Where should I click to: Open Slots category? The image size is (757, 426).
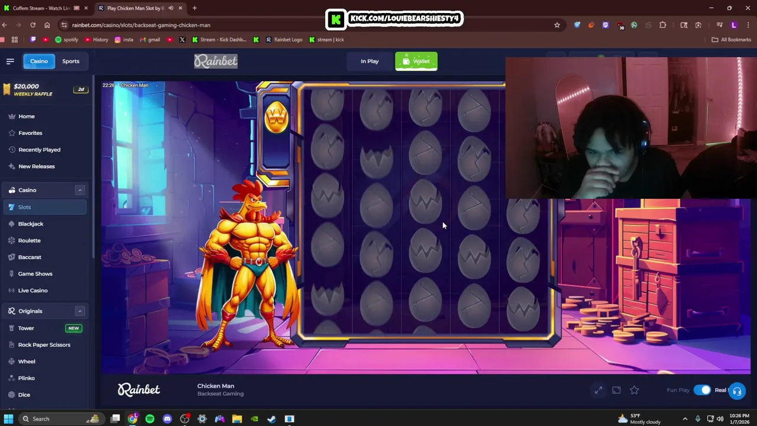point(45,207)
